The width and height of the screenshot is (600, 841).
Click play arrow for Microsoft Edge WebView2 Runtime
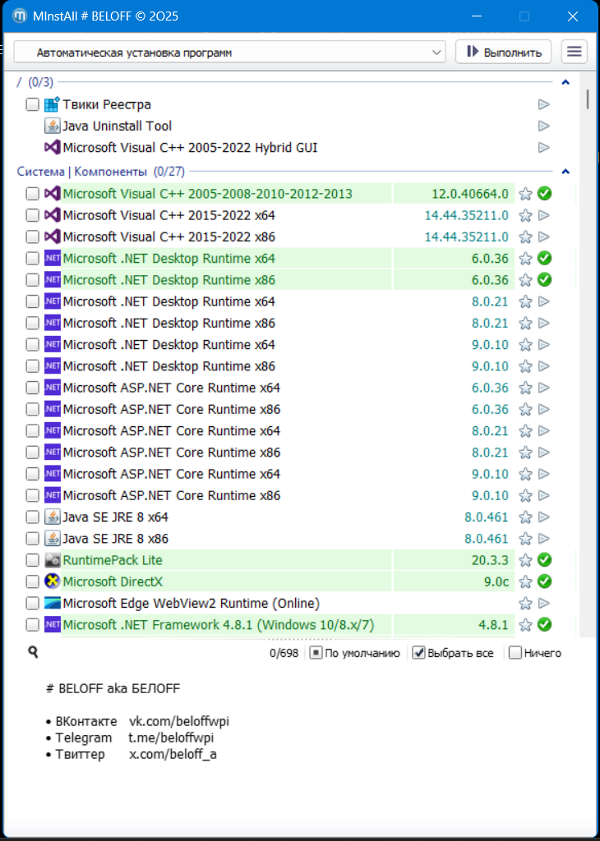543,604
